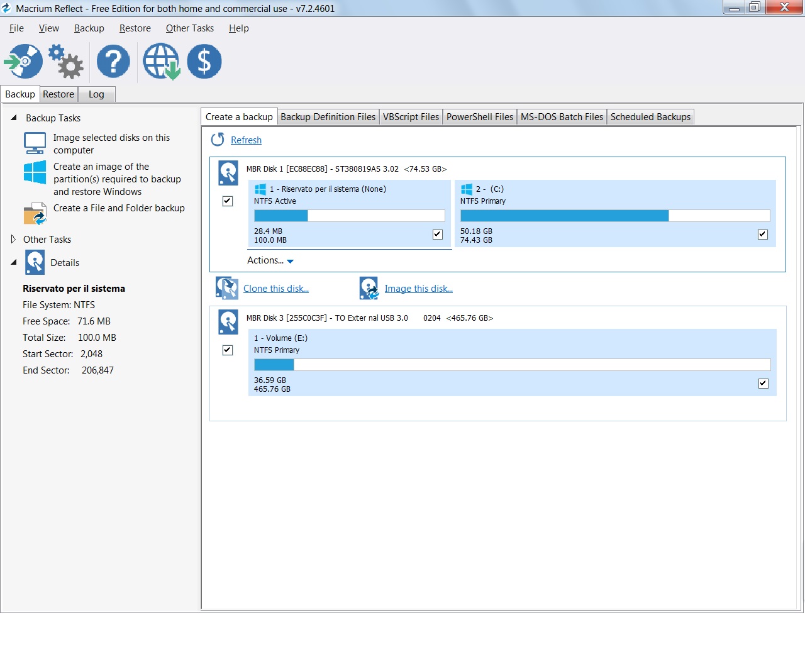
Task: Open the View menu
Action: point(49,28)
